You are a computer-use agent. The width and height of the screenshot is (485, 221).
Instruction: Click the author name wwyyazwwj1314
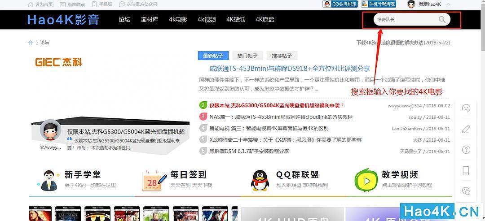pos(405,106)
